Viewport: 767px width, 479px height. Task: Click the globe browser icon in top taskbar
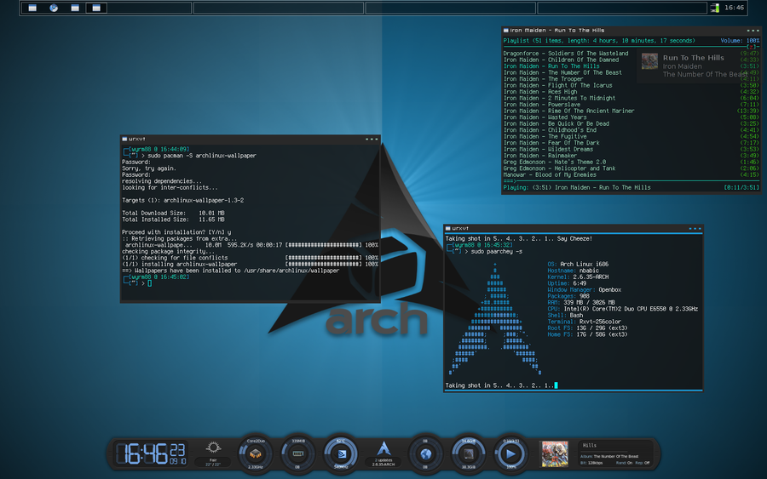[54, 8]
